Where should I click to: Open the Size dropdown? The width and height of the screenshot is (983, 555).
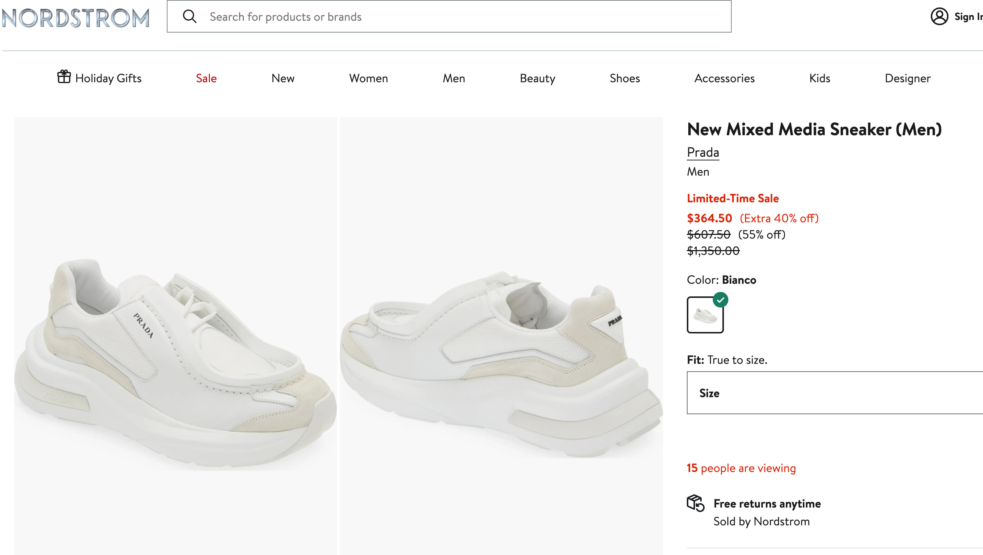click(835, 393)
